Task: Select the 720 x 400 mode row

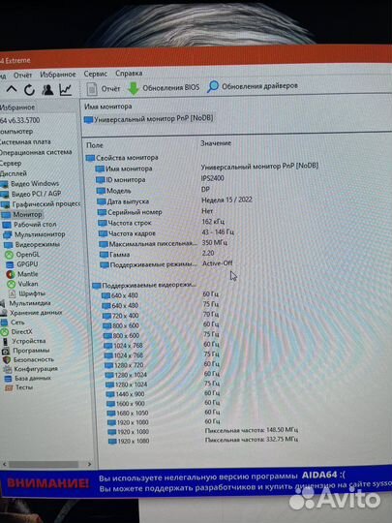Action: 120,316
